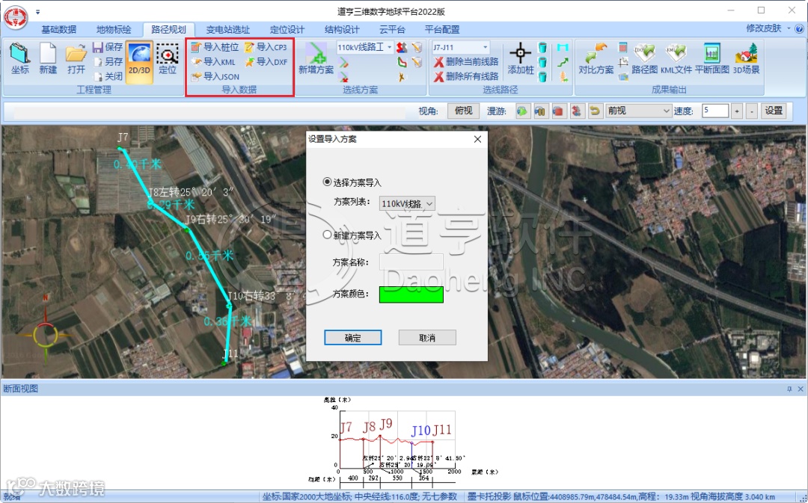Save the project with 保存
The width and height of the screenshot is (808, 503).
(107, 47)
